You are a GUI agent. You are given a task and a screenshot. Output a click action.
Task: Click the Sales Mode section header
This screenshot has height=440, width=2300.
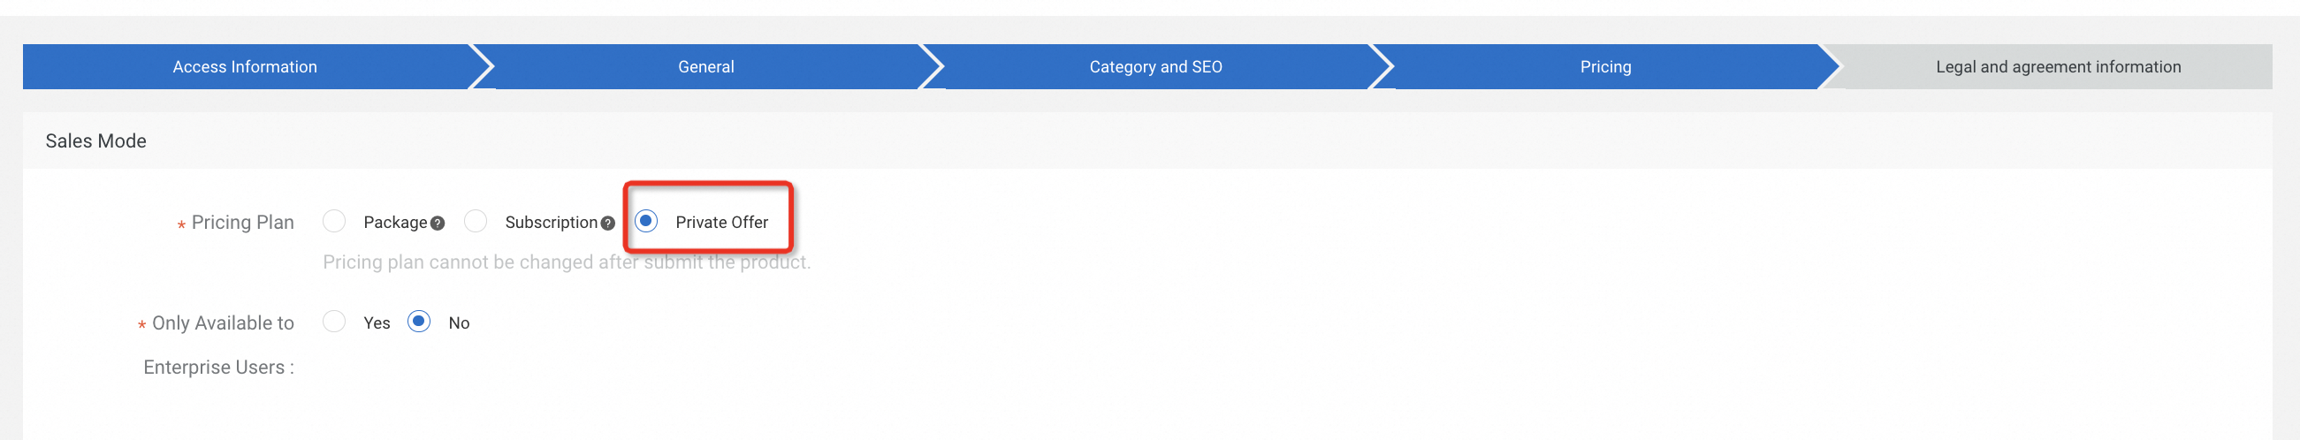coord(96,141)
